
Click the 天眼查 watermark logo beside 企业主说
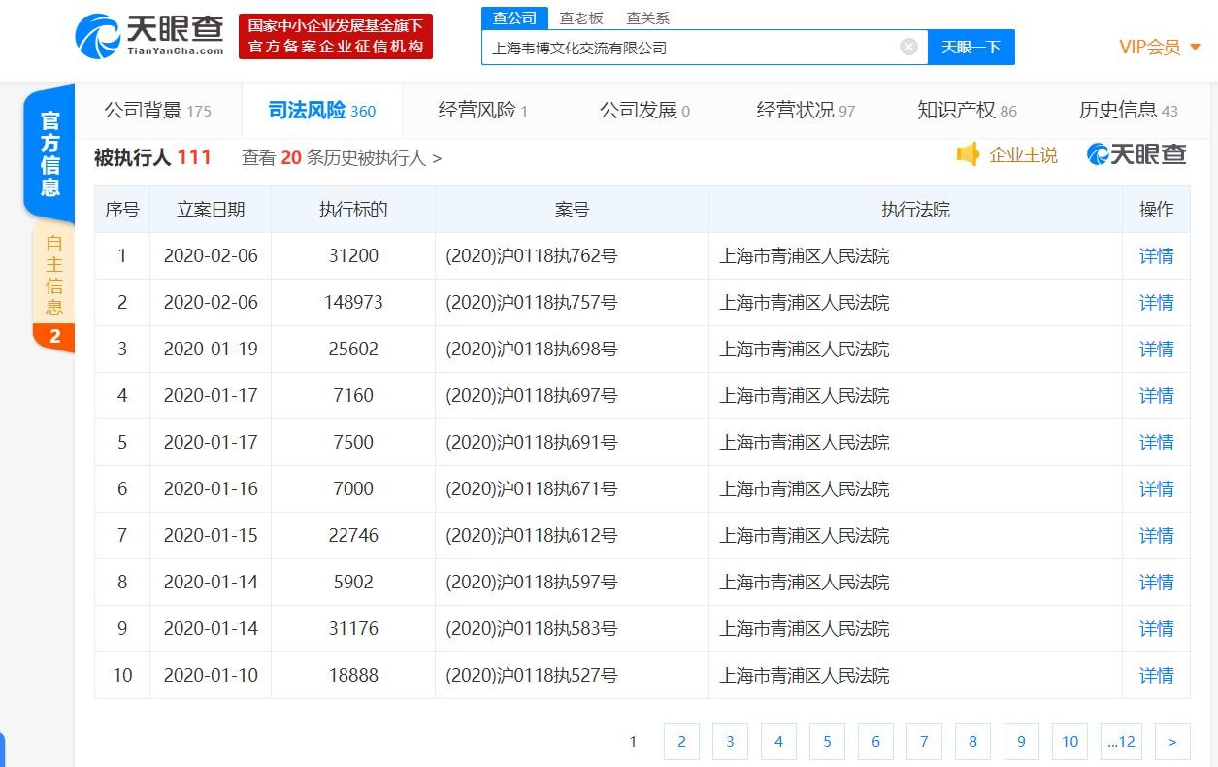(1136, 155)
